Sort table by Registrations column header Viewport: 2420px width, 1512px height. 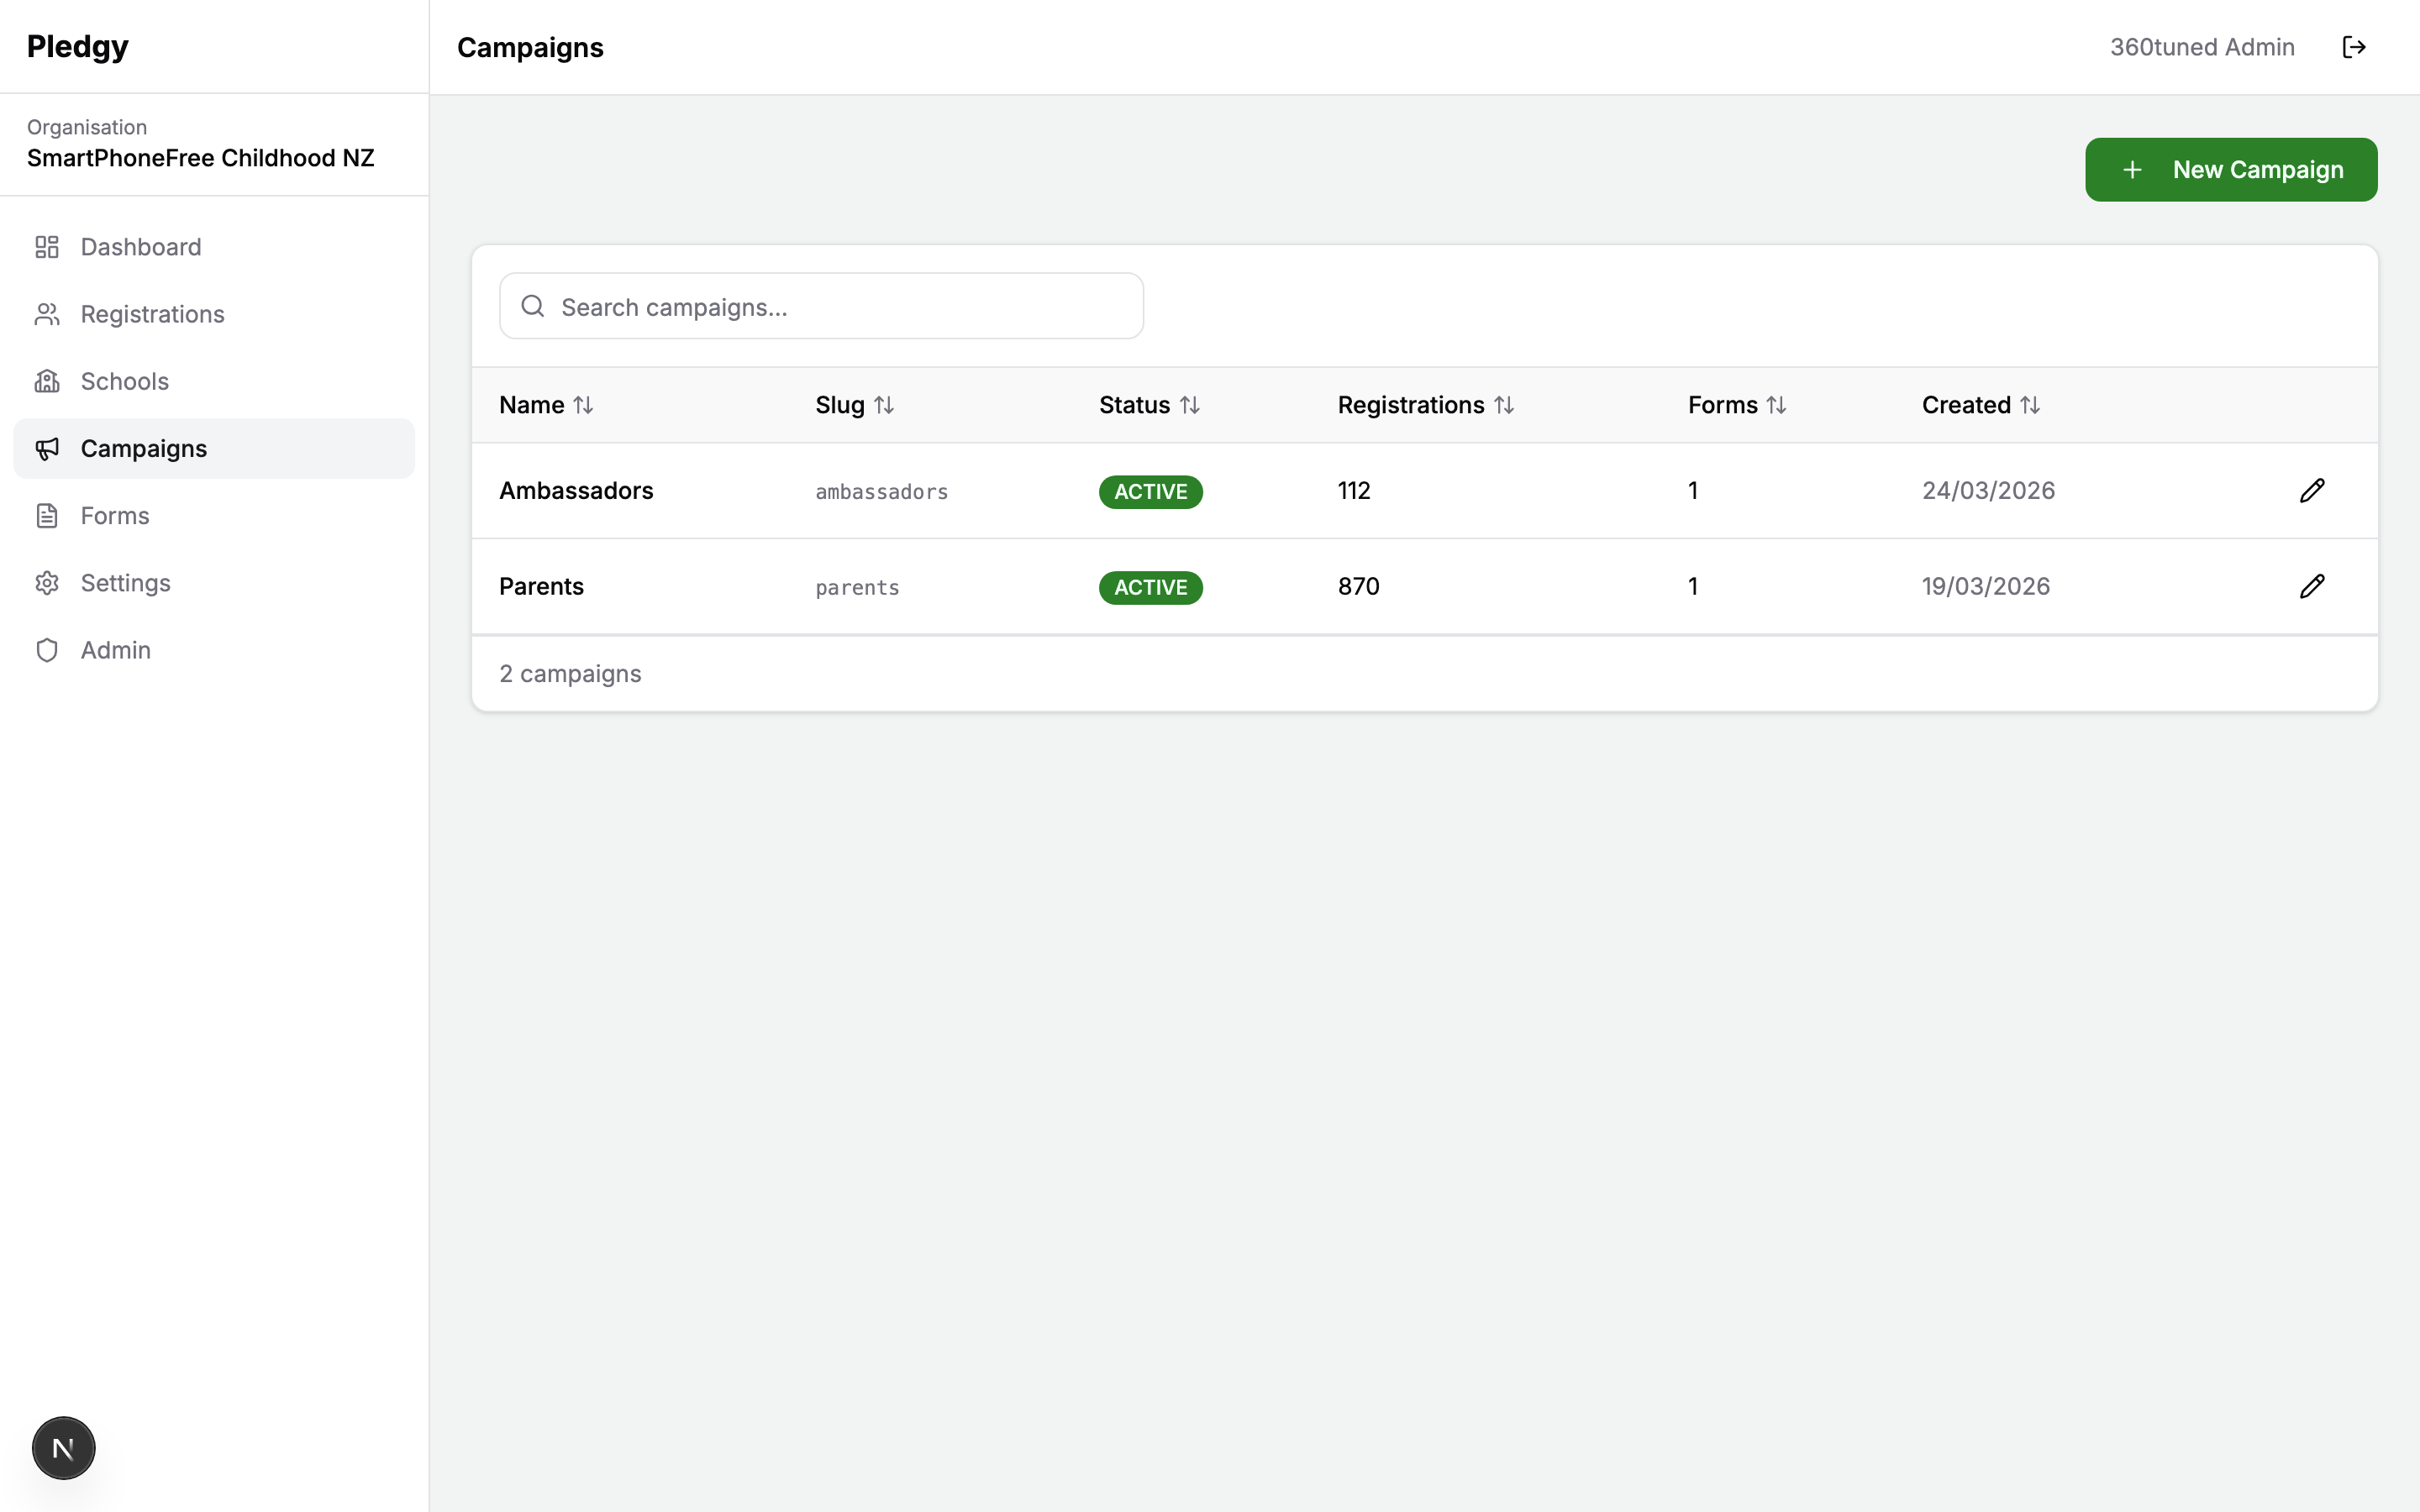coord(1426,405)
